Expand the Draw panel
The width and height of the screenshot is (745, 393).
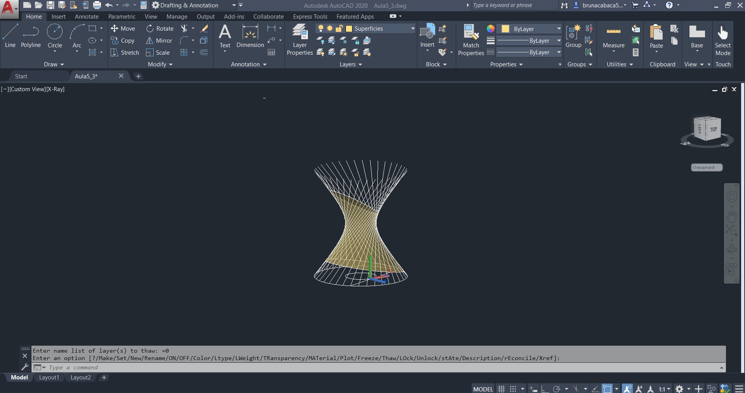point(54,64)
